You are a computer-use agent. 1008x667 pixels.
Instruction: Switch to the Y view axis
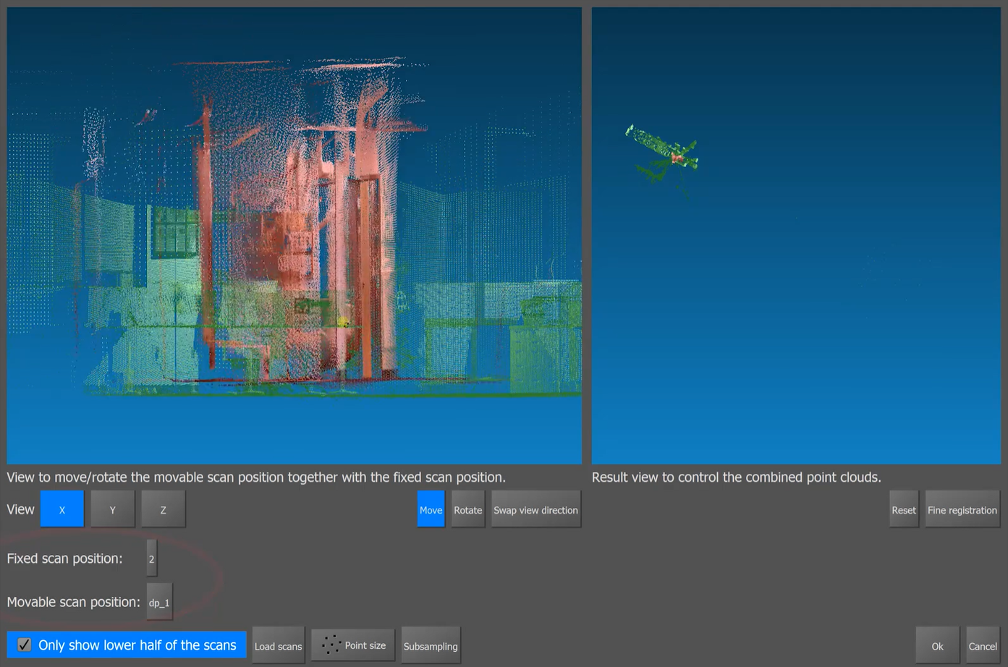113,509
